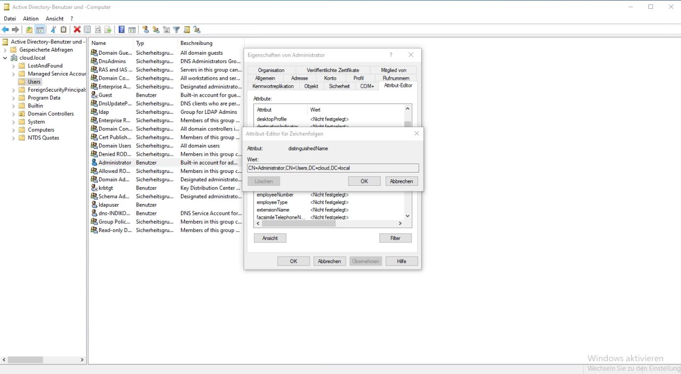
Task: Confirm string editor with OK button
Action: tap(364, 181)
